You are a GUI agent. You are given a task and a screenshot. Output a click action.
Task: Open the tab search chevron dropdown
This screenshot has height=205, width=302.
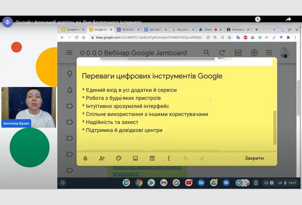tap(274, 30)
